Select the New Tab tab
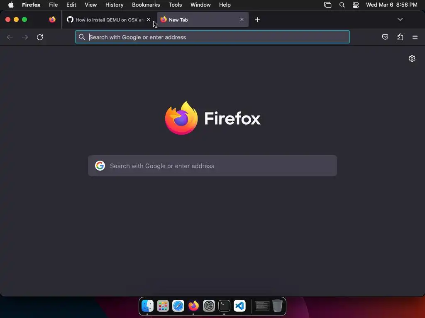Screen dimensions: 425x318 [x=203, y=20]
